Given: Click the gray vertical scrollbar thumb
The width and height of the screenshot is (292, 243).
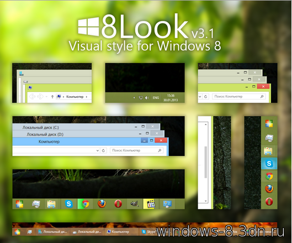Looking at the screenshot, I should point(205,162).
